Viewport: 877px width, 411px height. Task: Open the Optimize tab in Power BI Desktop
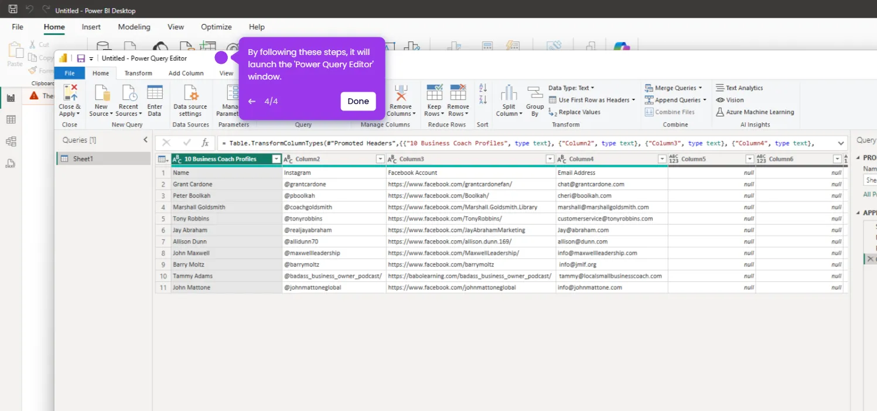(x=217, y=27)
